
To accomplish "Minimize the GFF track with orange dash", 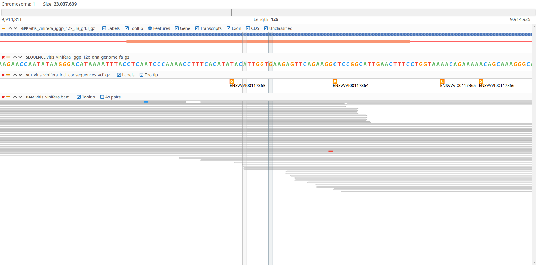I will tap(3, 28).
